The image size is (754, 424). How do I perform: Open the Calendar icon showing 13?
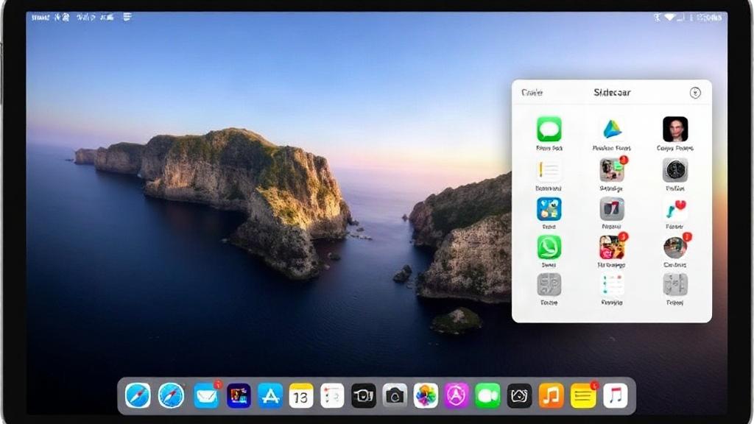(x=301, y=395)
